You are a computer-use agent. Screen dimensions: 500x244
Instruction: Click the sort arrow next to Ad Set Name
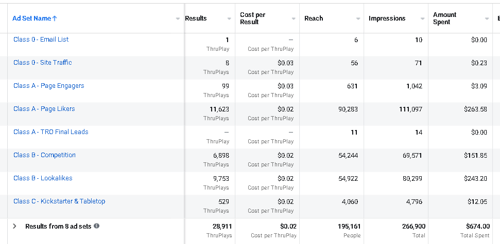tap(55, 18)
